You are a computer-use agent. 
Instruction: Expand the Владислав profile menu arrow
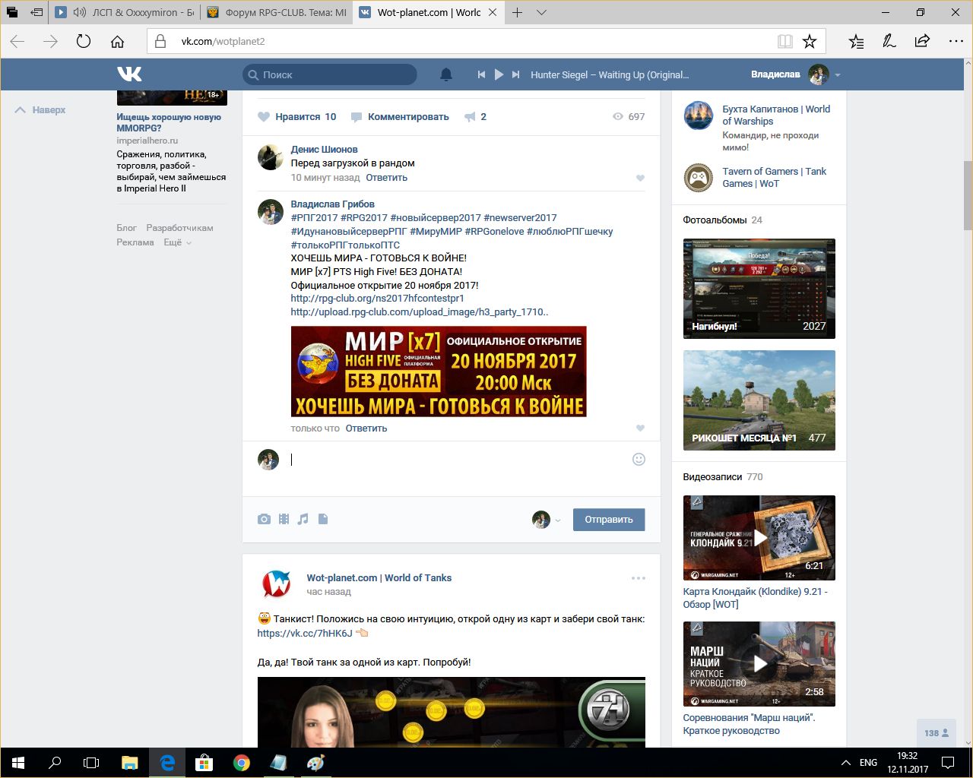pyautogui.click(x=838, y=75)
